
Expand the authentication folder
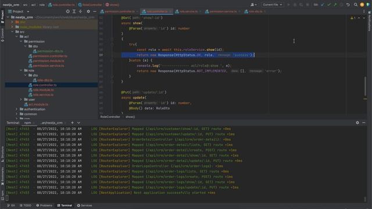point(17,109)
